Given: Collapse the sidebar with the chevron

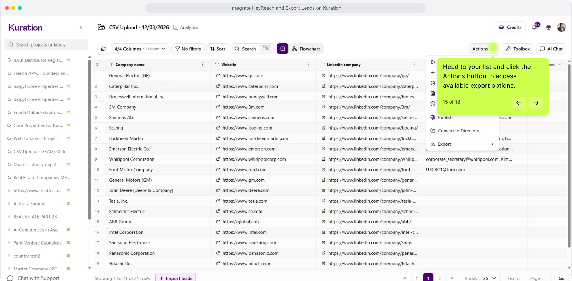Looking at the screenshot, I should 81,27.
